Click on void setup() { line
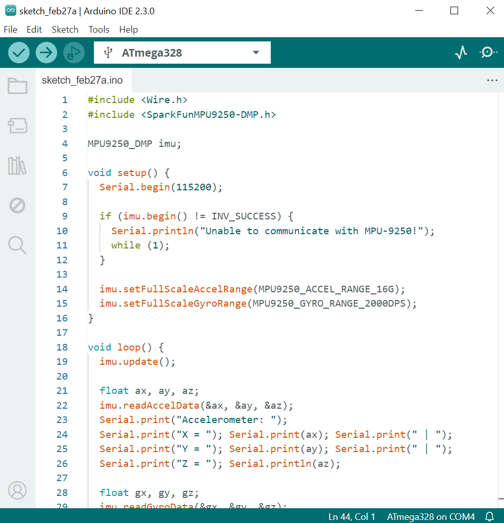This screenshot has height=523, width=504. (x=129, y=173)
